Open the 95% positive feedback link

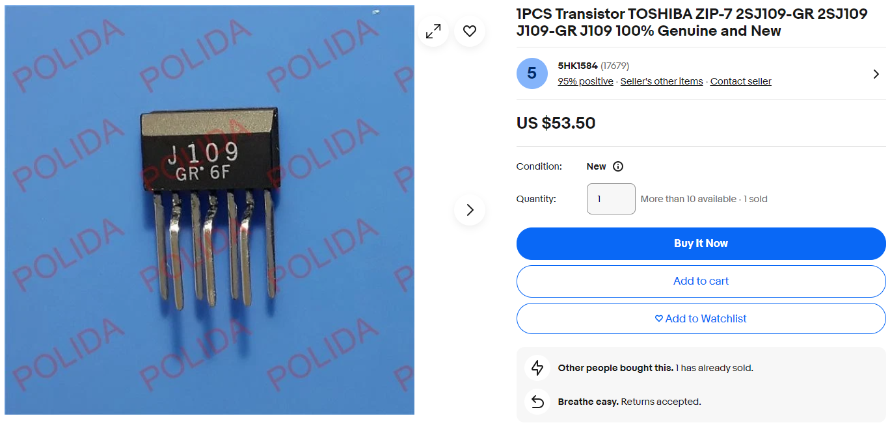[x=586, y=81]
